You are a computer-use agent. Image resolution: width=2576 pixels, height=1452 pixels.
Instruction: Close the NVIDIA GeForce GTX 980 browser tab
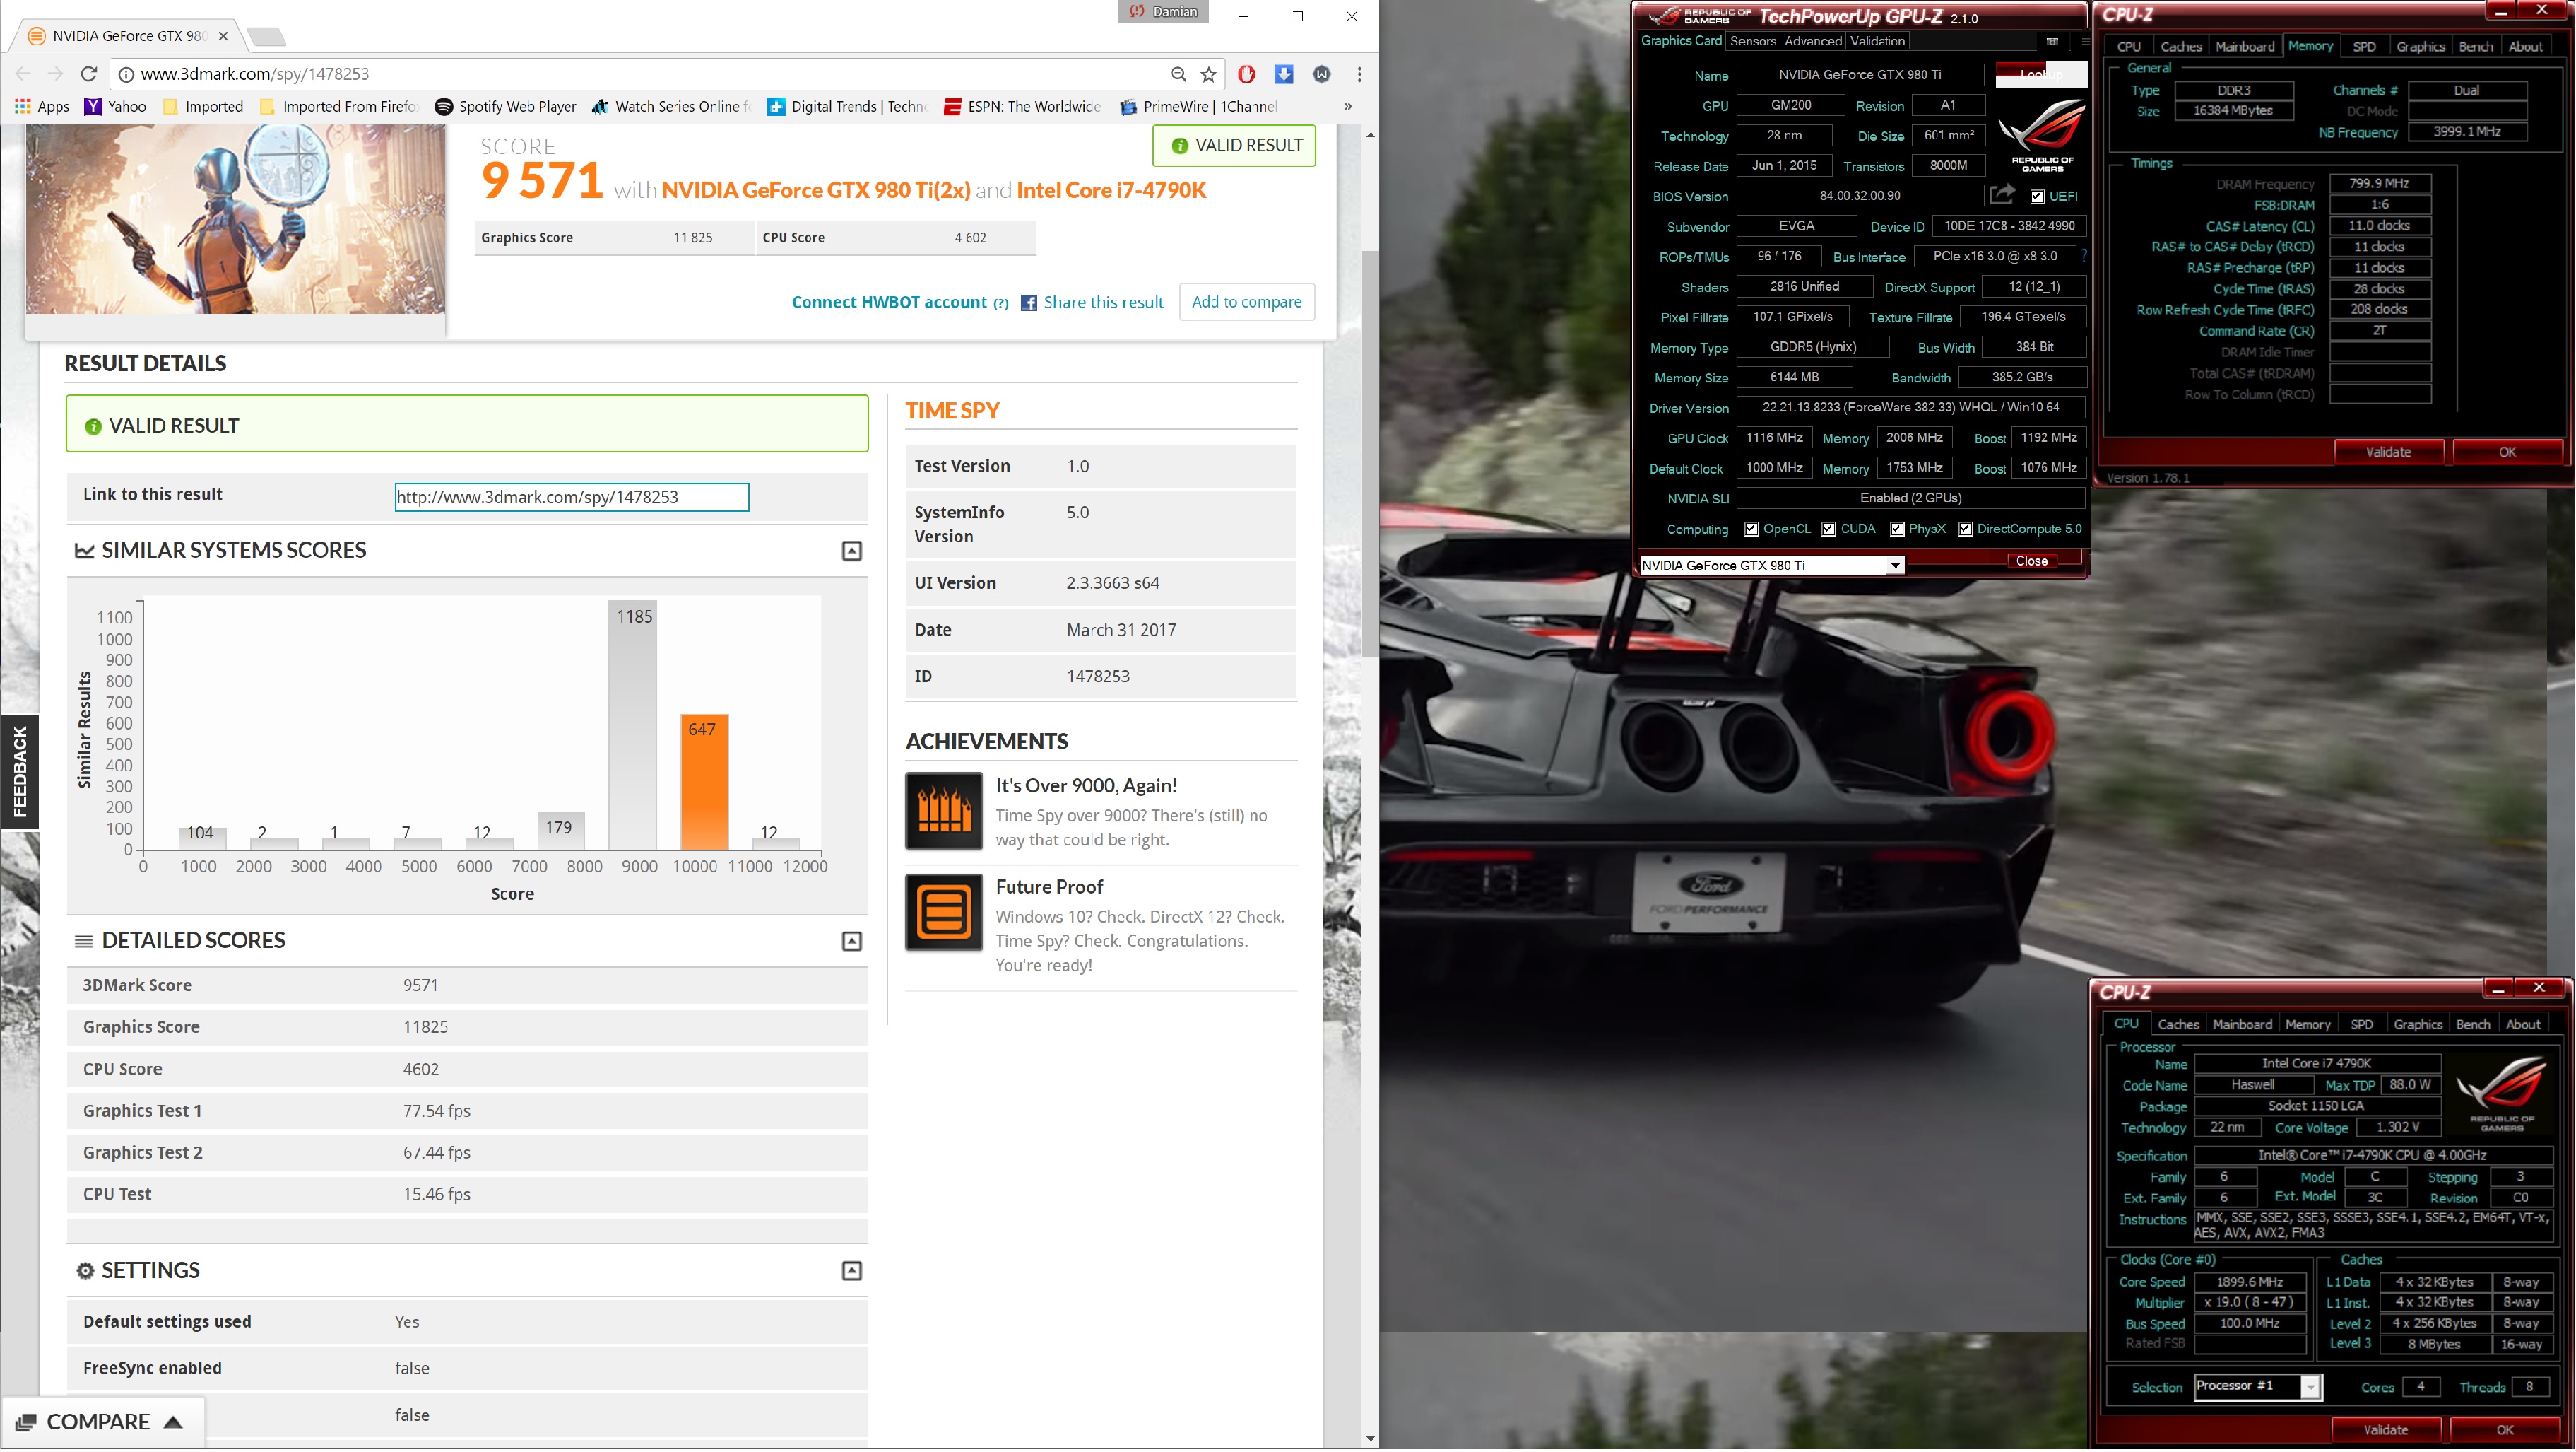(223, 36)
